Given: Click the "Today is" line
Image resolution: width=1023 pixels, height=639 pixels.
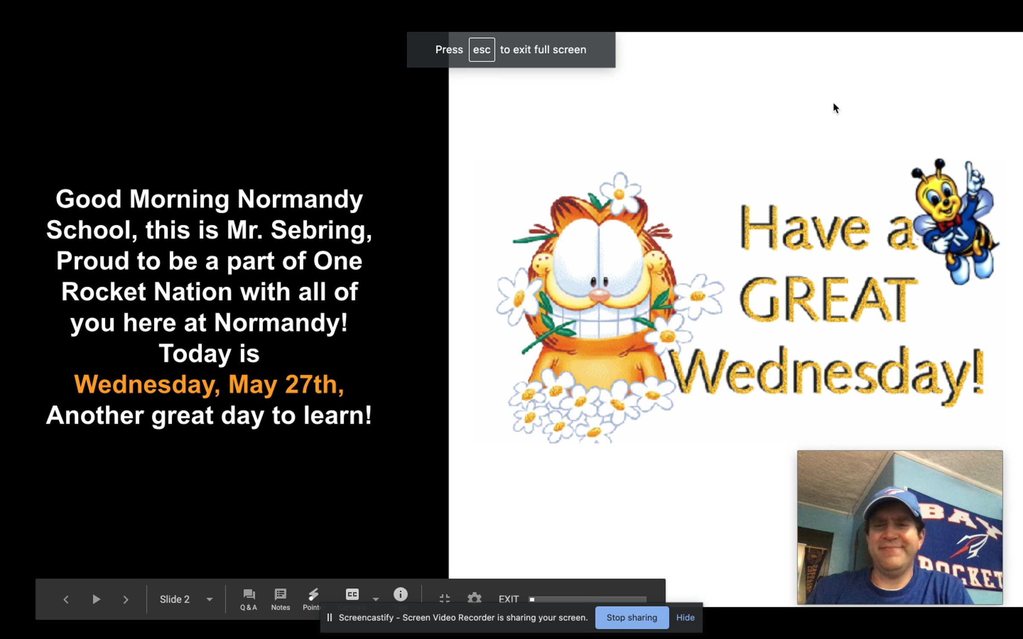Looking at the screenshot, I should [209, 354].
